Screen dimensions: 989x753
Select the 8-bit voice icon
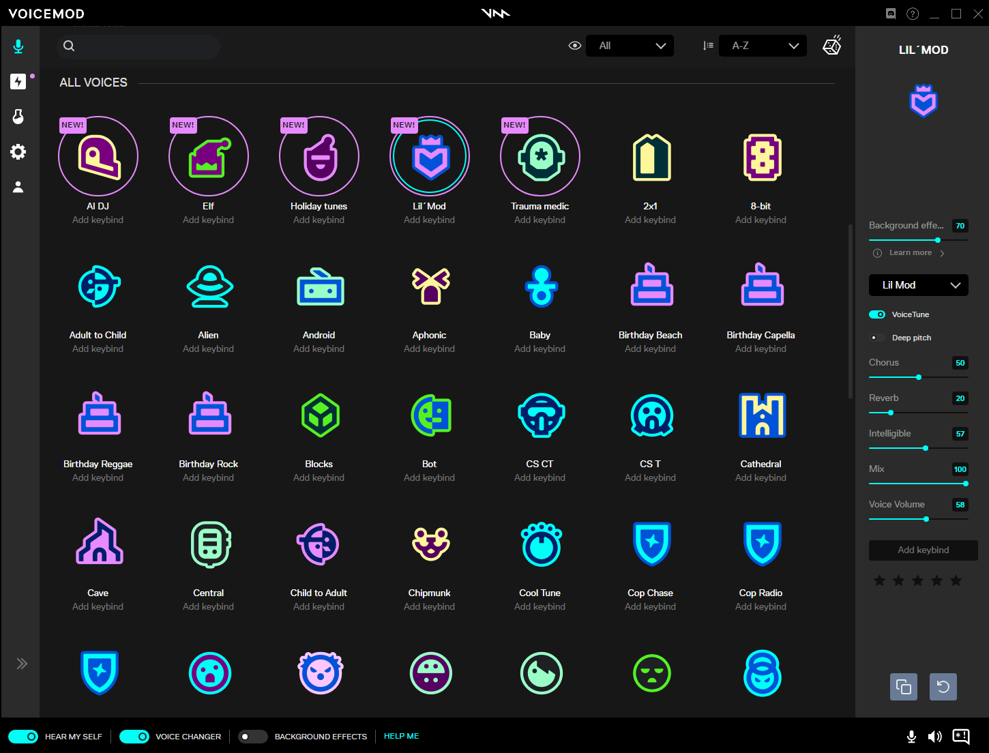click(762, 156)
